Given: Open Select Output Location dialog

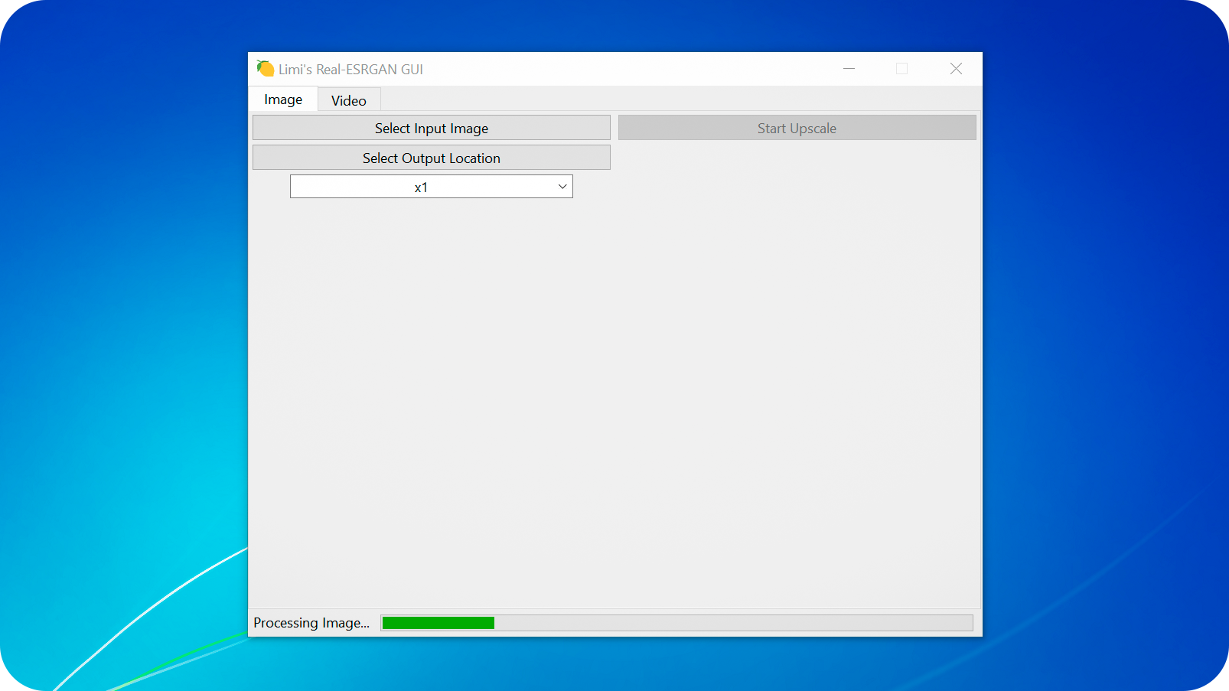Looking at the screenshot, I should click(x=431, y=158).
